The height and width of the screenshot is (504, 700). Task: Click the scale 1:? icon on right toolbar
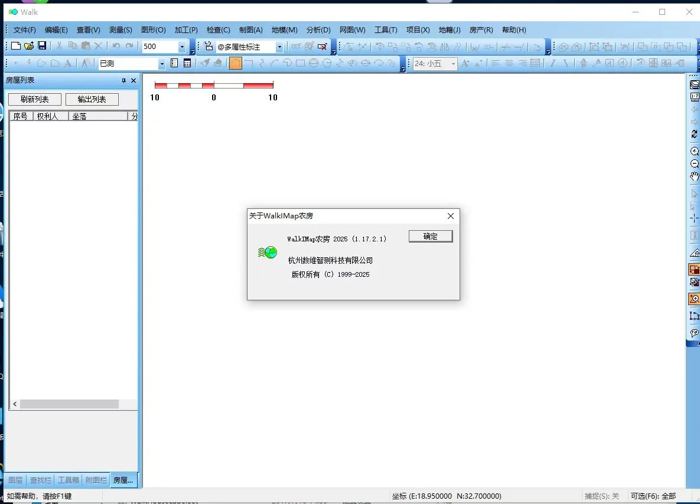[x=694, y=97]
